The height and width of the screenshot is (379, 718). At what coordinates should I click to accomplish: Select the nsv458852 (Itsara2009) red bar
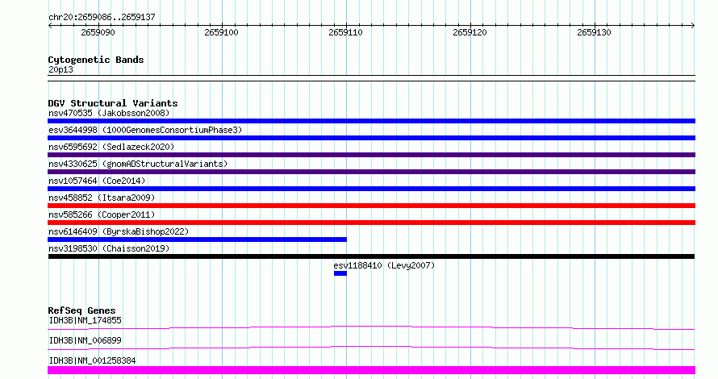pyautogui.click(x=371, y=206)
